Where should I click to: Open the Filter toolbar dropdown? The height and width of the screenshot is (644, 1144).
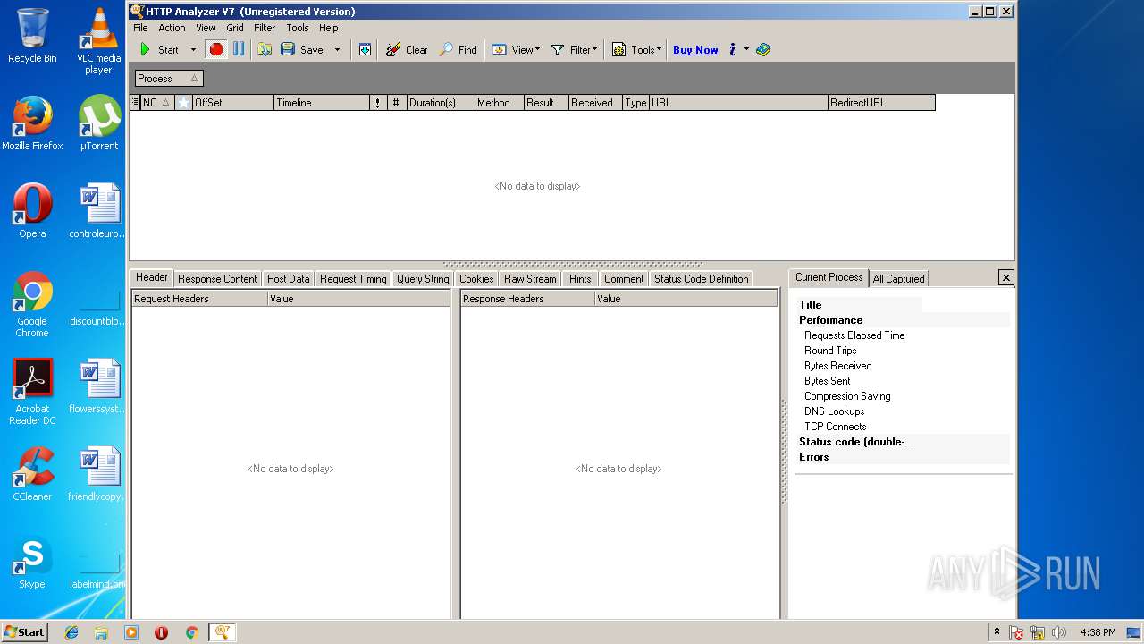pos(574,50)
